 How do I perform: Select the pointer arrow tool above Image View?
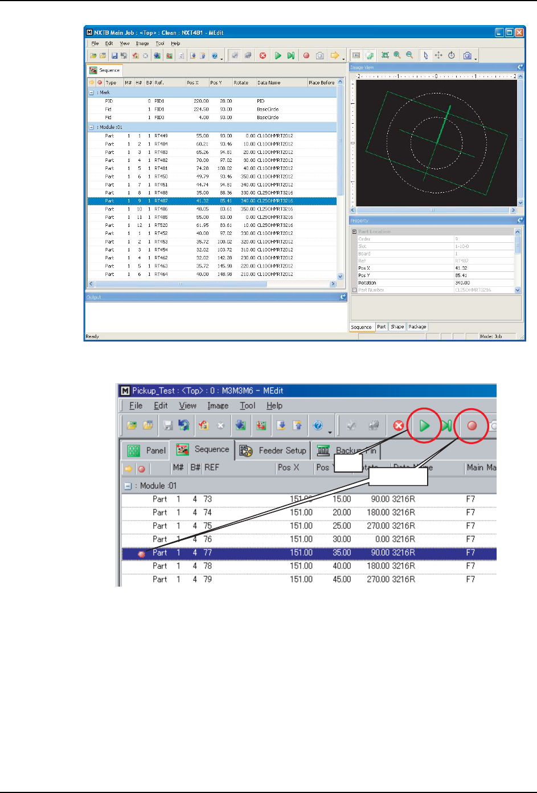click(426, 55)
